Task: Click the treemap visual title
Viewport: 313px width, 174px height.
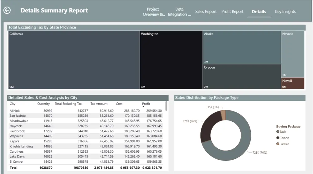Action: [42, 27]
